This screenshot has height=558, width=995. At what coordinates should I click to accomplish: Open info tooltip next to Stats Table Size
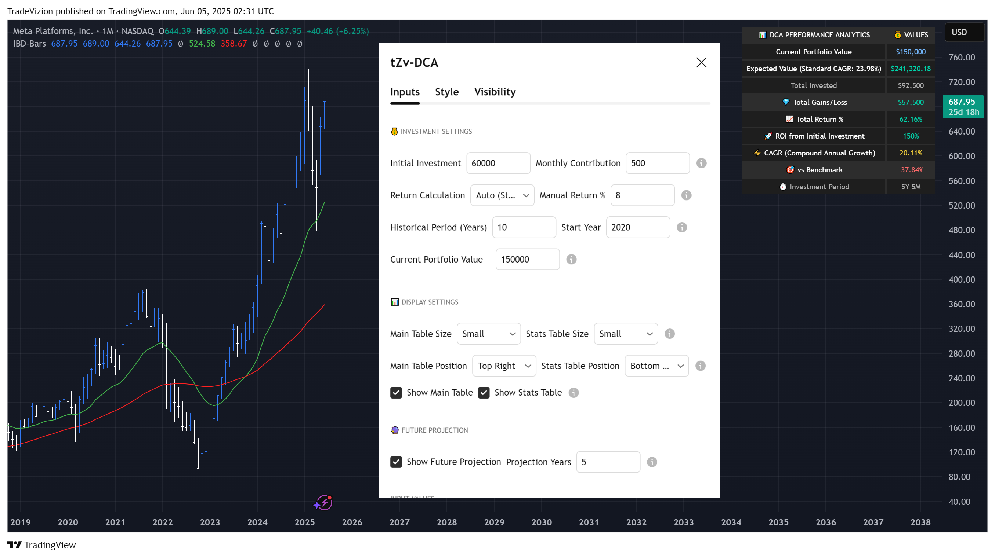[x=669, y=334]
